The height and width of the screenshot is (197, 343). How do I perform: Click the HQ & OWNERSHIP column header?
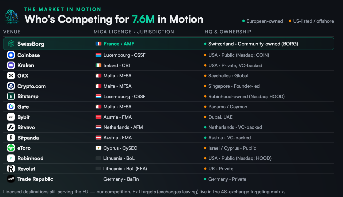(x=228, y=32)
